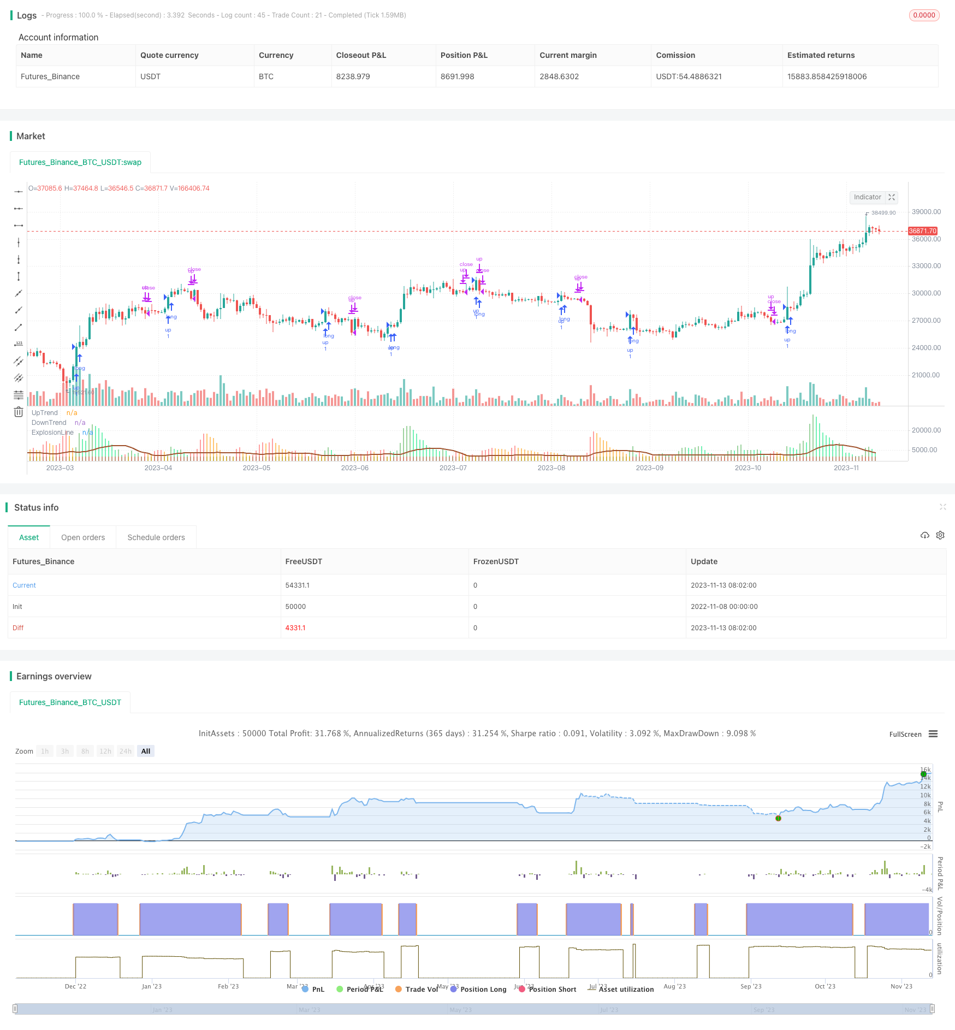Select the horizontal segment drawing tool
Screen dimensions: 955x1030
coord(19,226)
